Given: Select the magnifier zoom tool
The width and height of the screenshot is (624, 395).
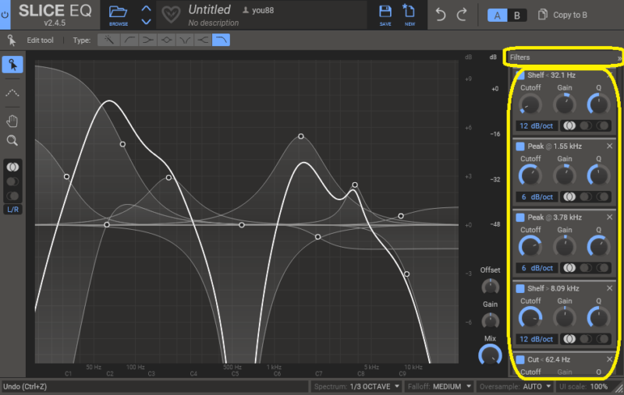Looking at the screenshot, I should tap(12, 141).
